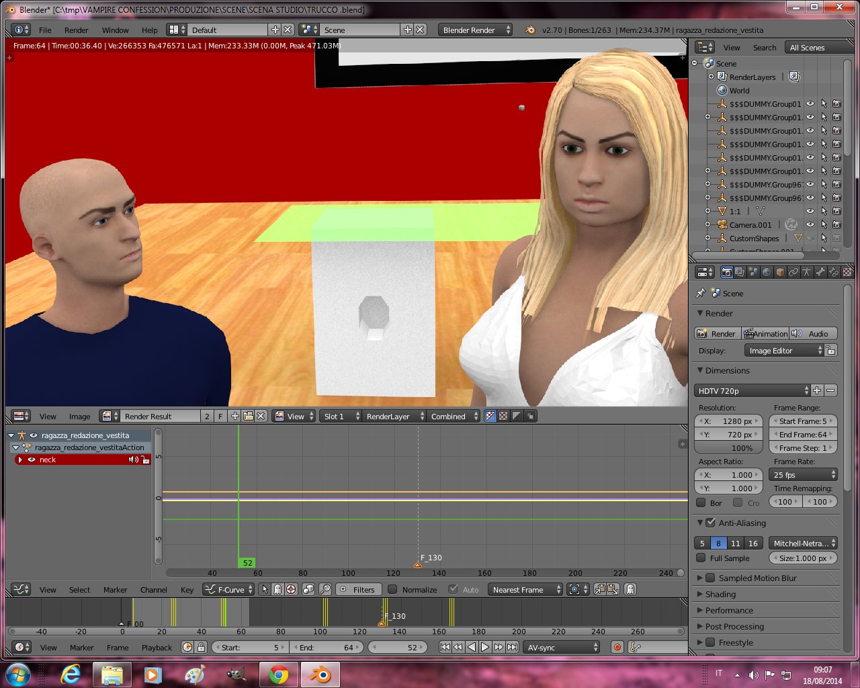Image resolution: width=860 pixels, height=688 pixels.
Task: Open the F-Curve mode dropdown
Action: (x=228, y=589)
